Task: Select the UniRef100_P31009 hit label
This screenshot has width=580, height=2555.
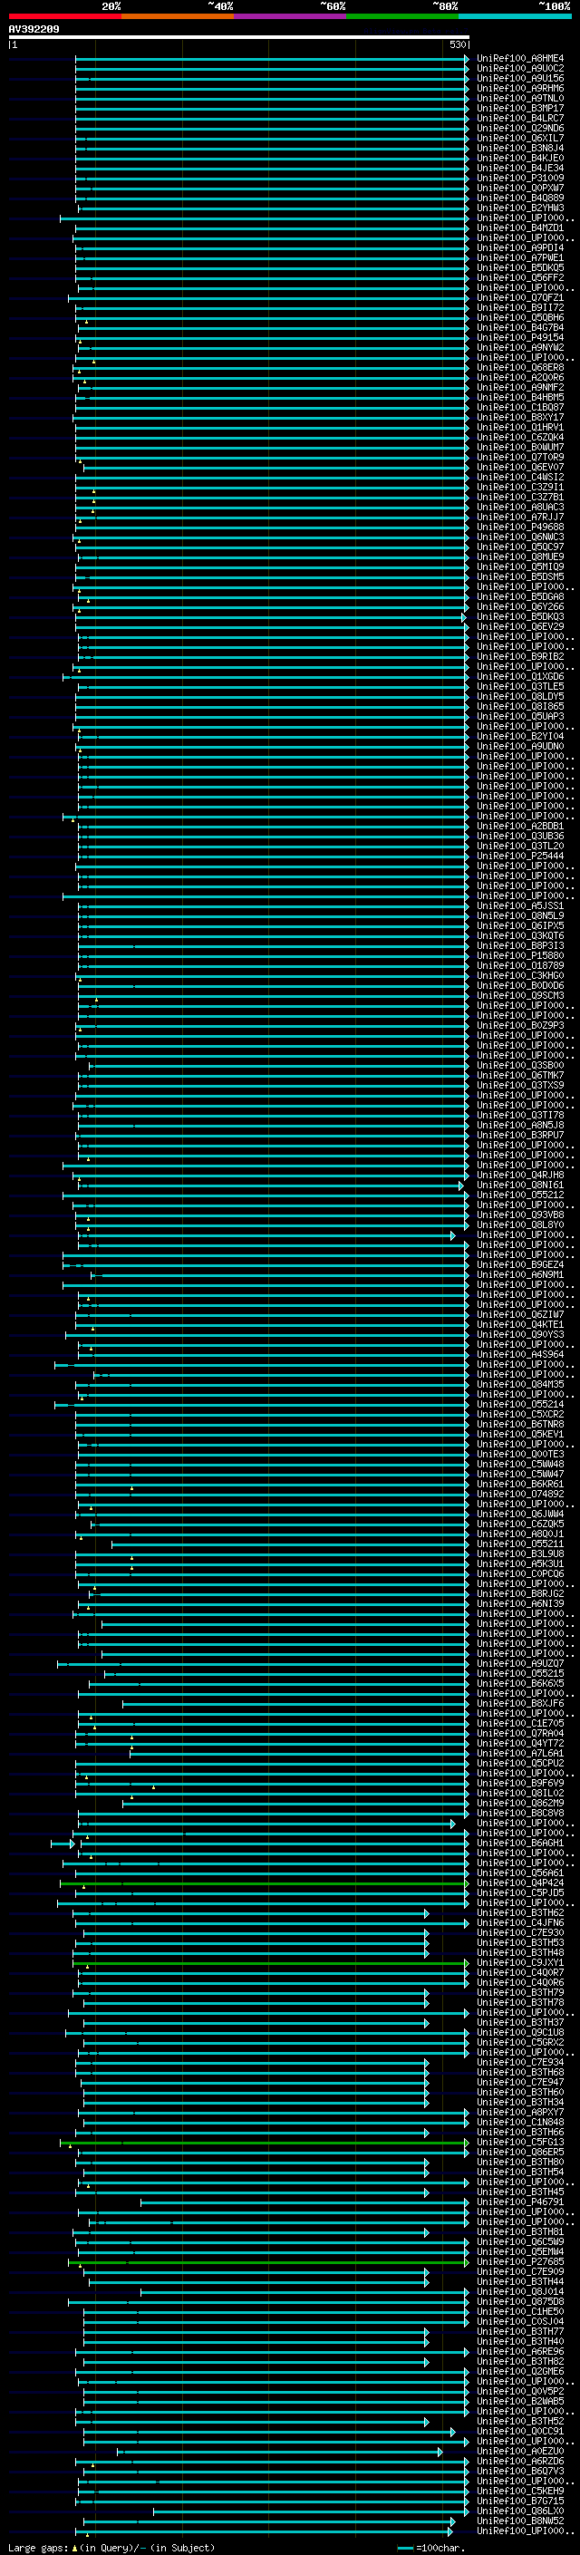Action: pos(519,178)
